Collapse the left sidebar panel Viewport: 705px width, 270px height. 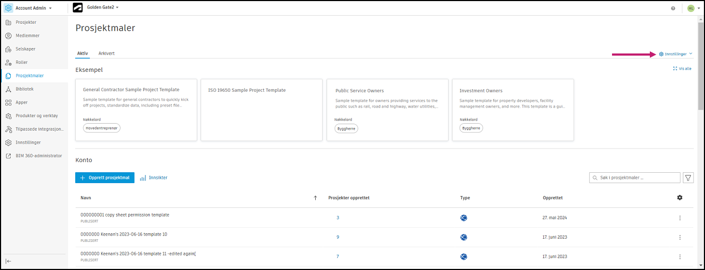[x=9, y=261]
